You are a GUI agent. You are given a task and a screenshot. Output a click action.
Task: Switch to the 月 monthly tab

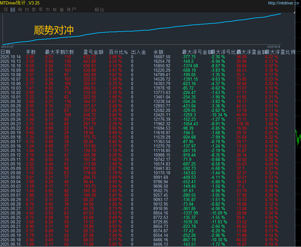[27, 10]
